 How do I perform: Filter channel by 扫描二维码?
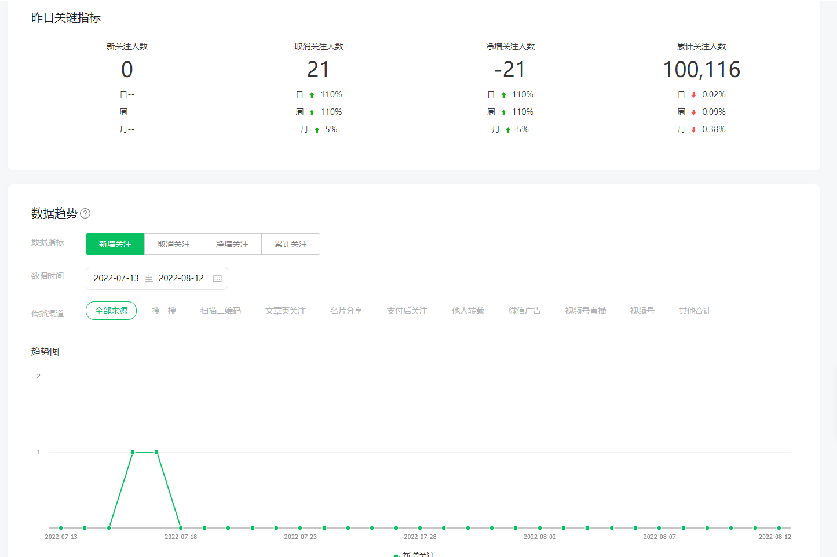pyautogui.click(x=221, y=311)
